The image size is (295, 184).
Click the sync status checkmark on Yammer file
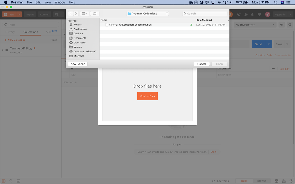(191, 24)
